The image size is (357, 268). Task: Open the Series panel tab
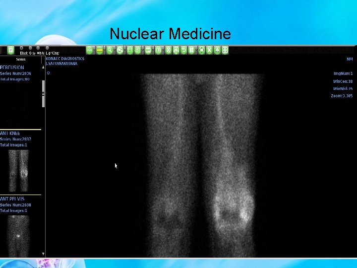(x=21, y=60)
